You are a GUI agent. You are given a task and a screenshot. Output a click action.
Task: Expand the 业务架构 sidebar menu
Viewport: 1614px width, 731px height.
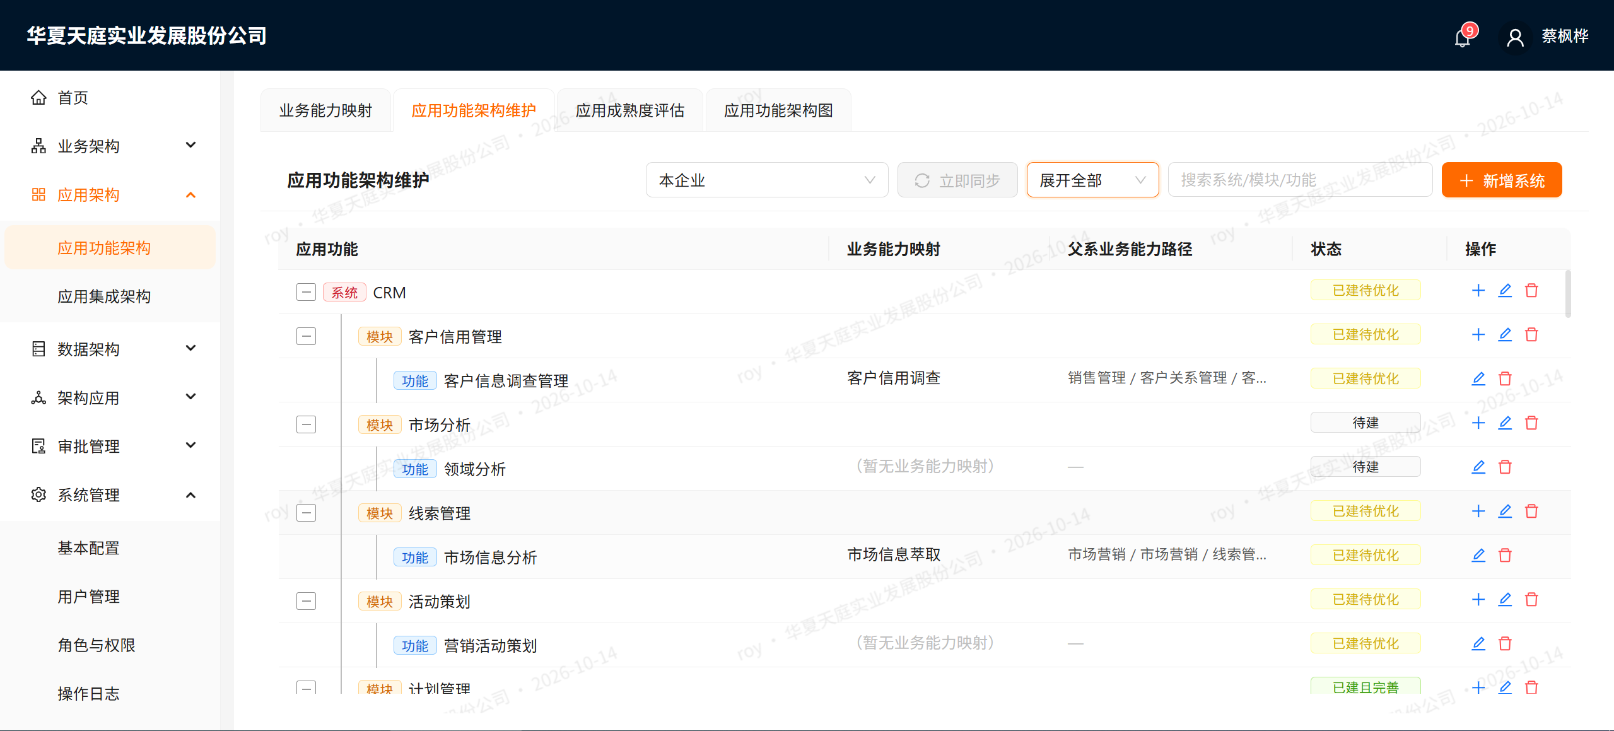(110, 146)
